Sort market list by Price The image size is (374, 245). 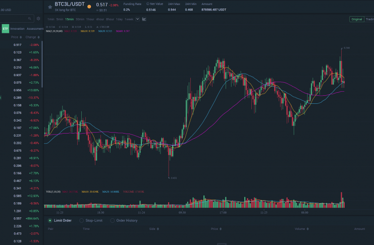pyautogui.click(x=17, y=37)
